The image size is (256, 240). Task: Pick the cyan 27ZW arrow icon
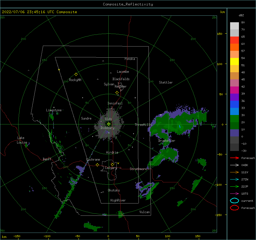click(x=234, y=179)
